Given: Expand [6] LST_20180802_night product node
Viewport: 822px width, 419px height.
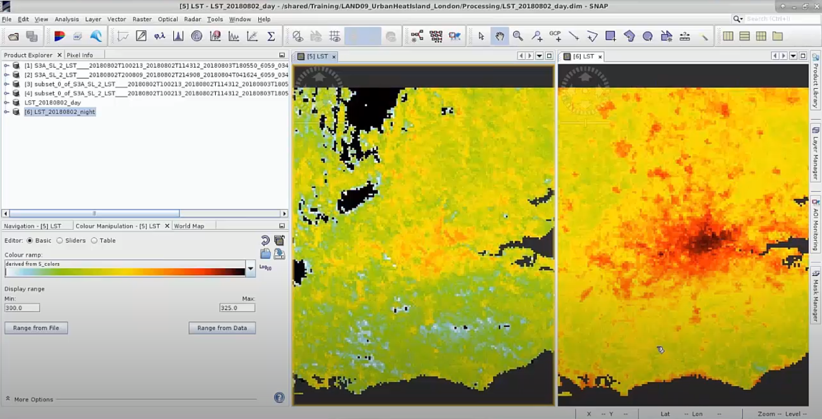Looking at the screenshot, I should point(6,112).
